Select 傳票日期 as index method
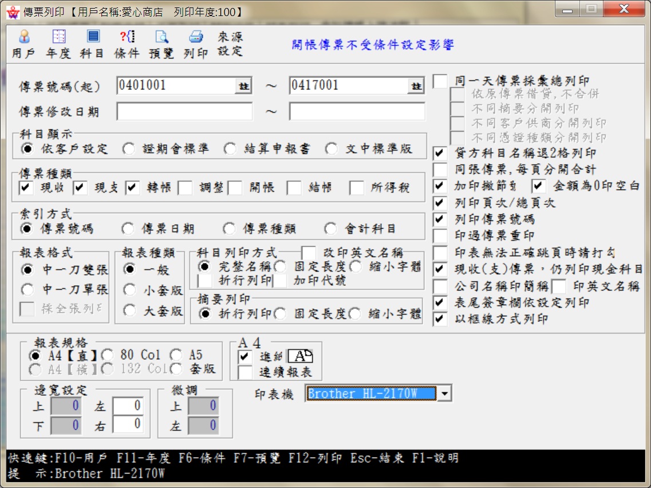The width and height of the screenshot is (651, 488). point(128,229)
